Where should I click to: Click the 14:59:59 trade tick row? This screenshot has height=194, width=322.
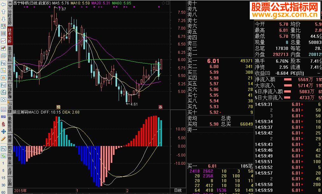pyautogui.click(x=288, y=190)
